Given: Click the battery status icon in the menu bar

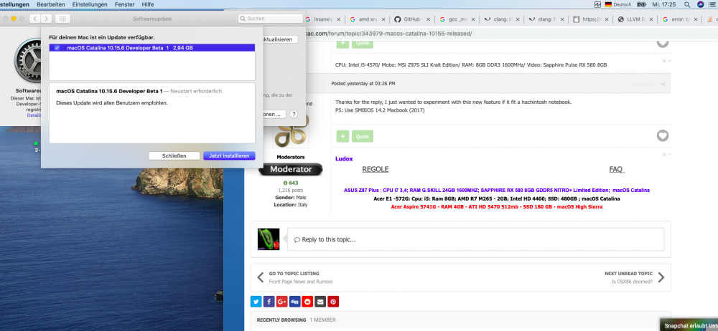Looking at the screenshot, I should coord(641,4).
